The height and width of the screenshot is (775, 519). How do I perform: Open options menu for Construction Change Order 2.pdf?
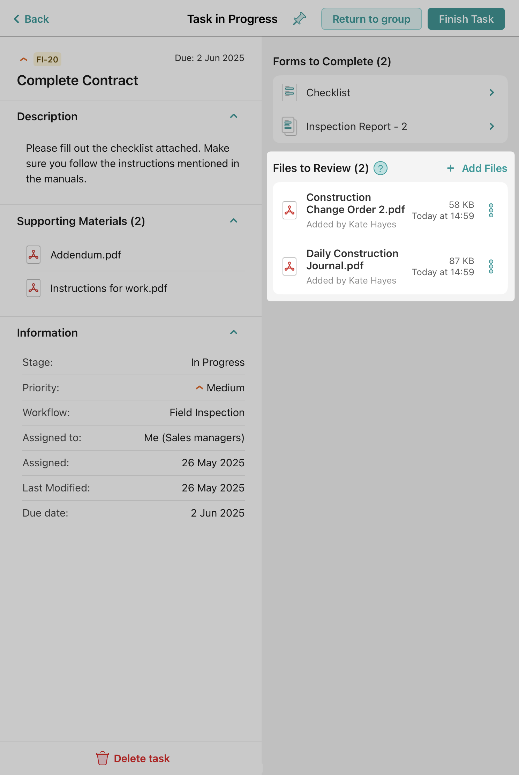[491, 210]
